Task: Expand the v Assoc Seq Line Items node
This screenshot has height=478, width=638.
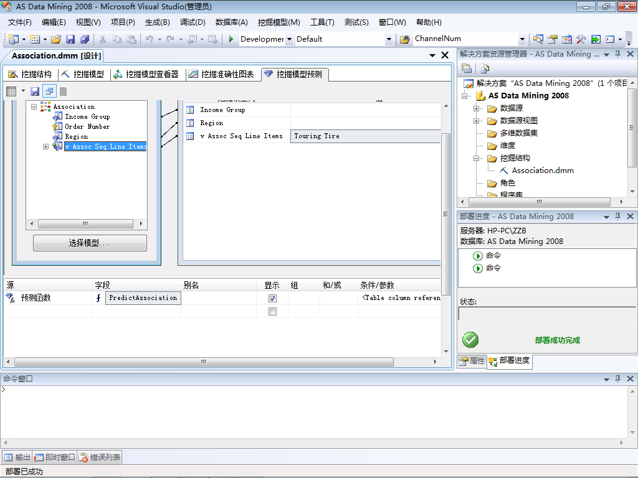Action: pos(45,146)
